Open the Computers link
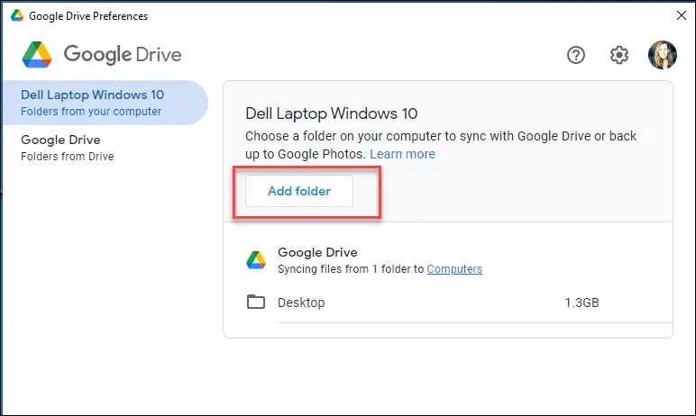 (x=454, y=268)
